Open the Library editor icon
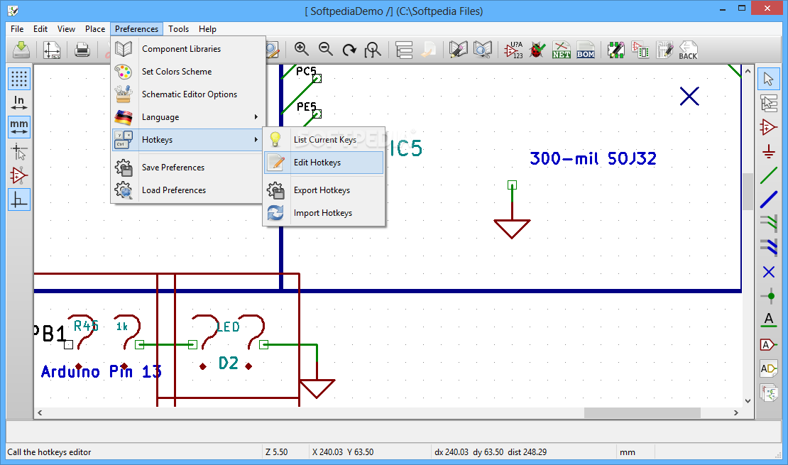Image resolution: width=788 pixels, height=465 pixels. (458, 50)
